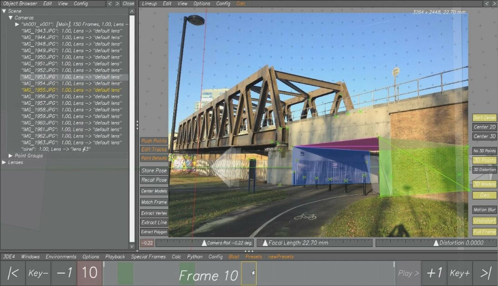Screen dimensions: 498x286
Task: Toggle 3D Points display
Action: coord(484,160)
